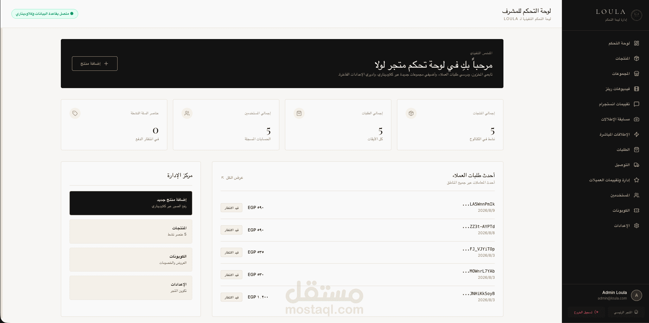Click the users icon on total users card
This screenshot has height=323, width=649.
coord(187,113)
